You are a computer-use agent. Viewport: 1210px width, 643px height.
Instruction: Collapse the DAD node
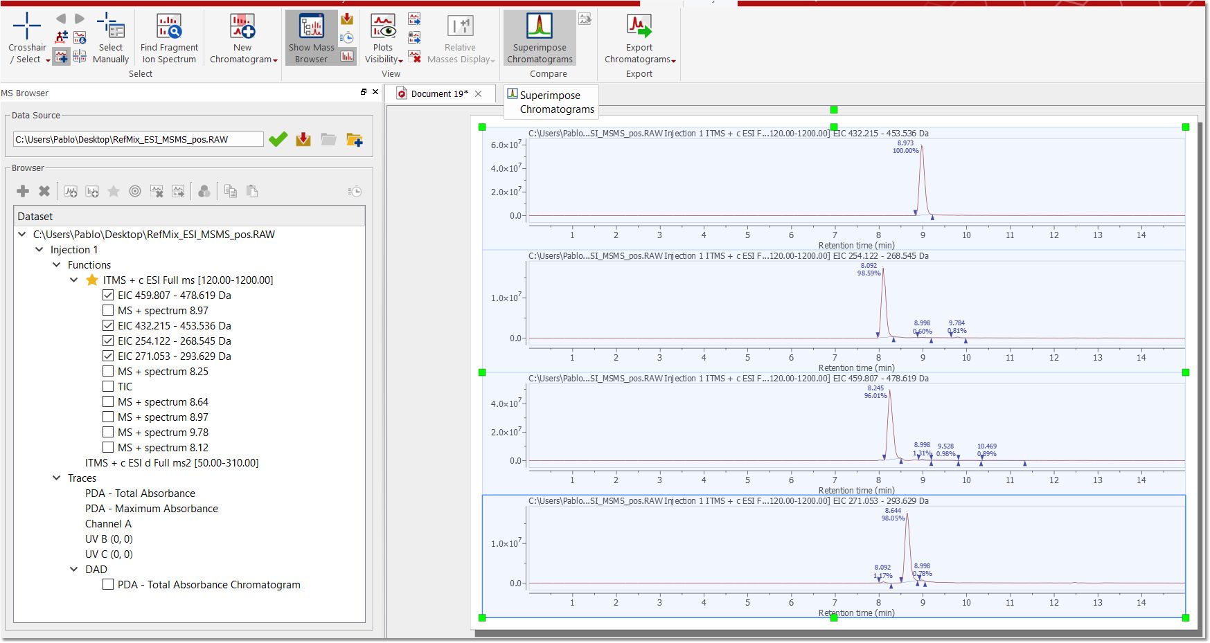click(x=74, y=569)
